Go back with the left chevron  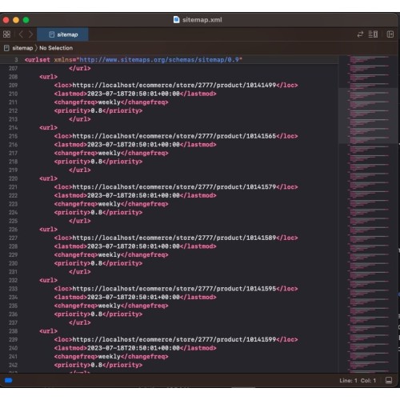point(21,34)
